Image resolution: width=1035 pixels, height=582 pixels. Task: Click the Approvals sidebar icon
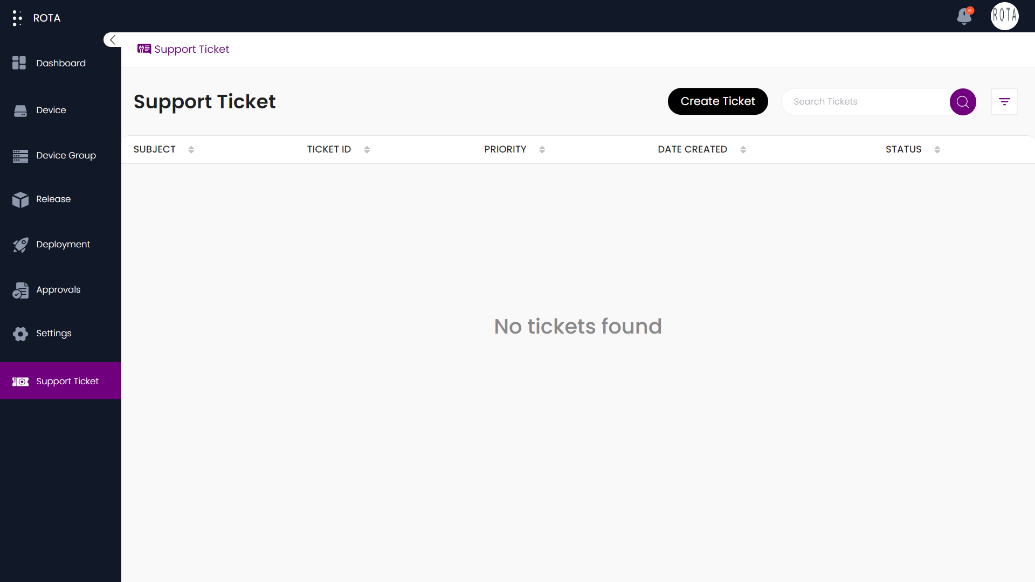[x=20, y=290]
